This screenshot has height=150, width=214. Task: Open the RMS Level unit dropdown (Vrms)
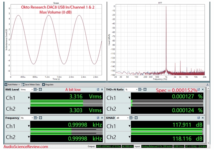[27, 90]
